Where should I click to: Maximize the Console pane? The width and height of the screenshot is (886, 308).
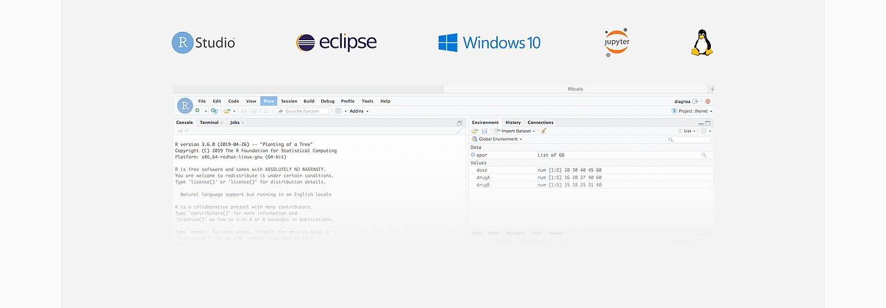coord(460,123)
